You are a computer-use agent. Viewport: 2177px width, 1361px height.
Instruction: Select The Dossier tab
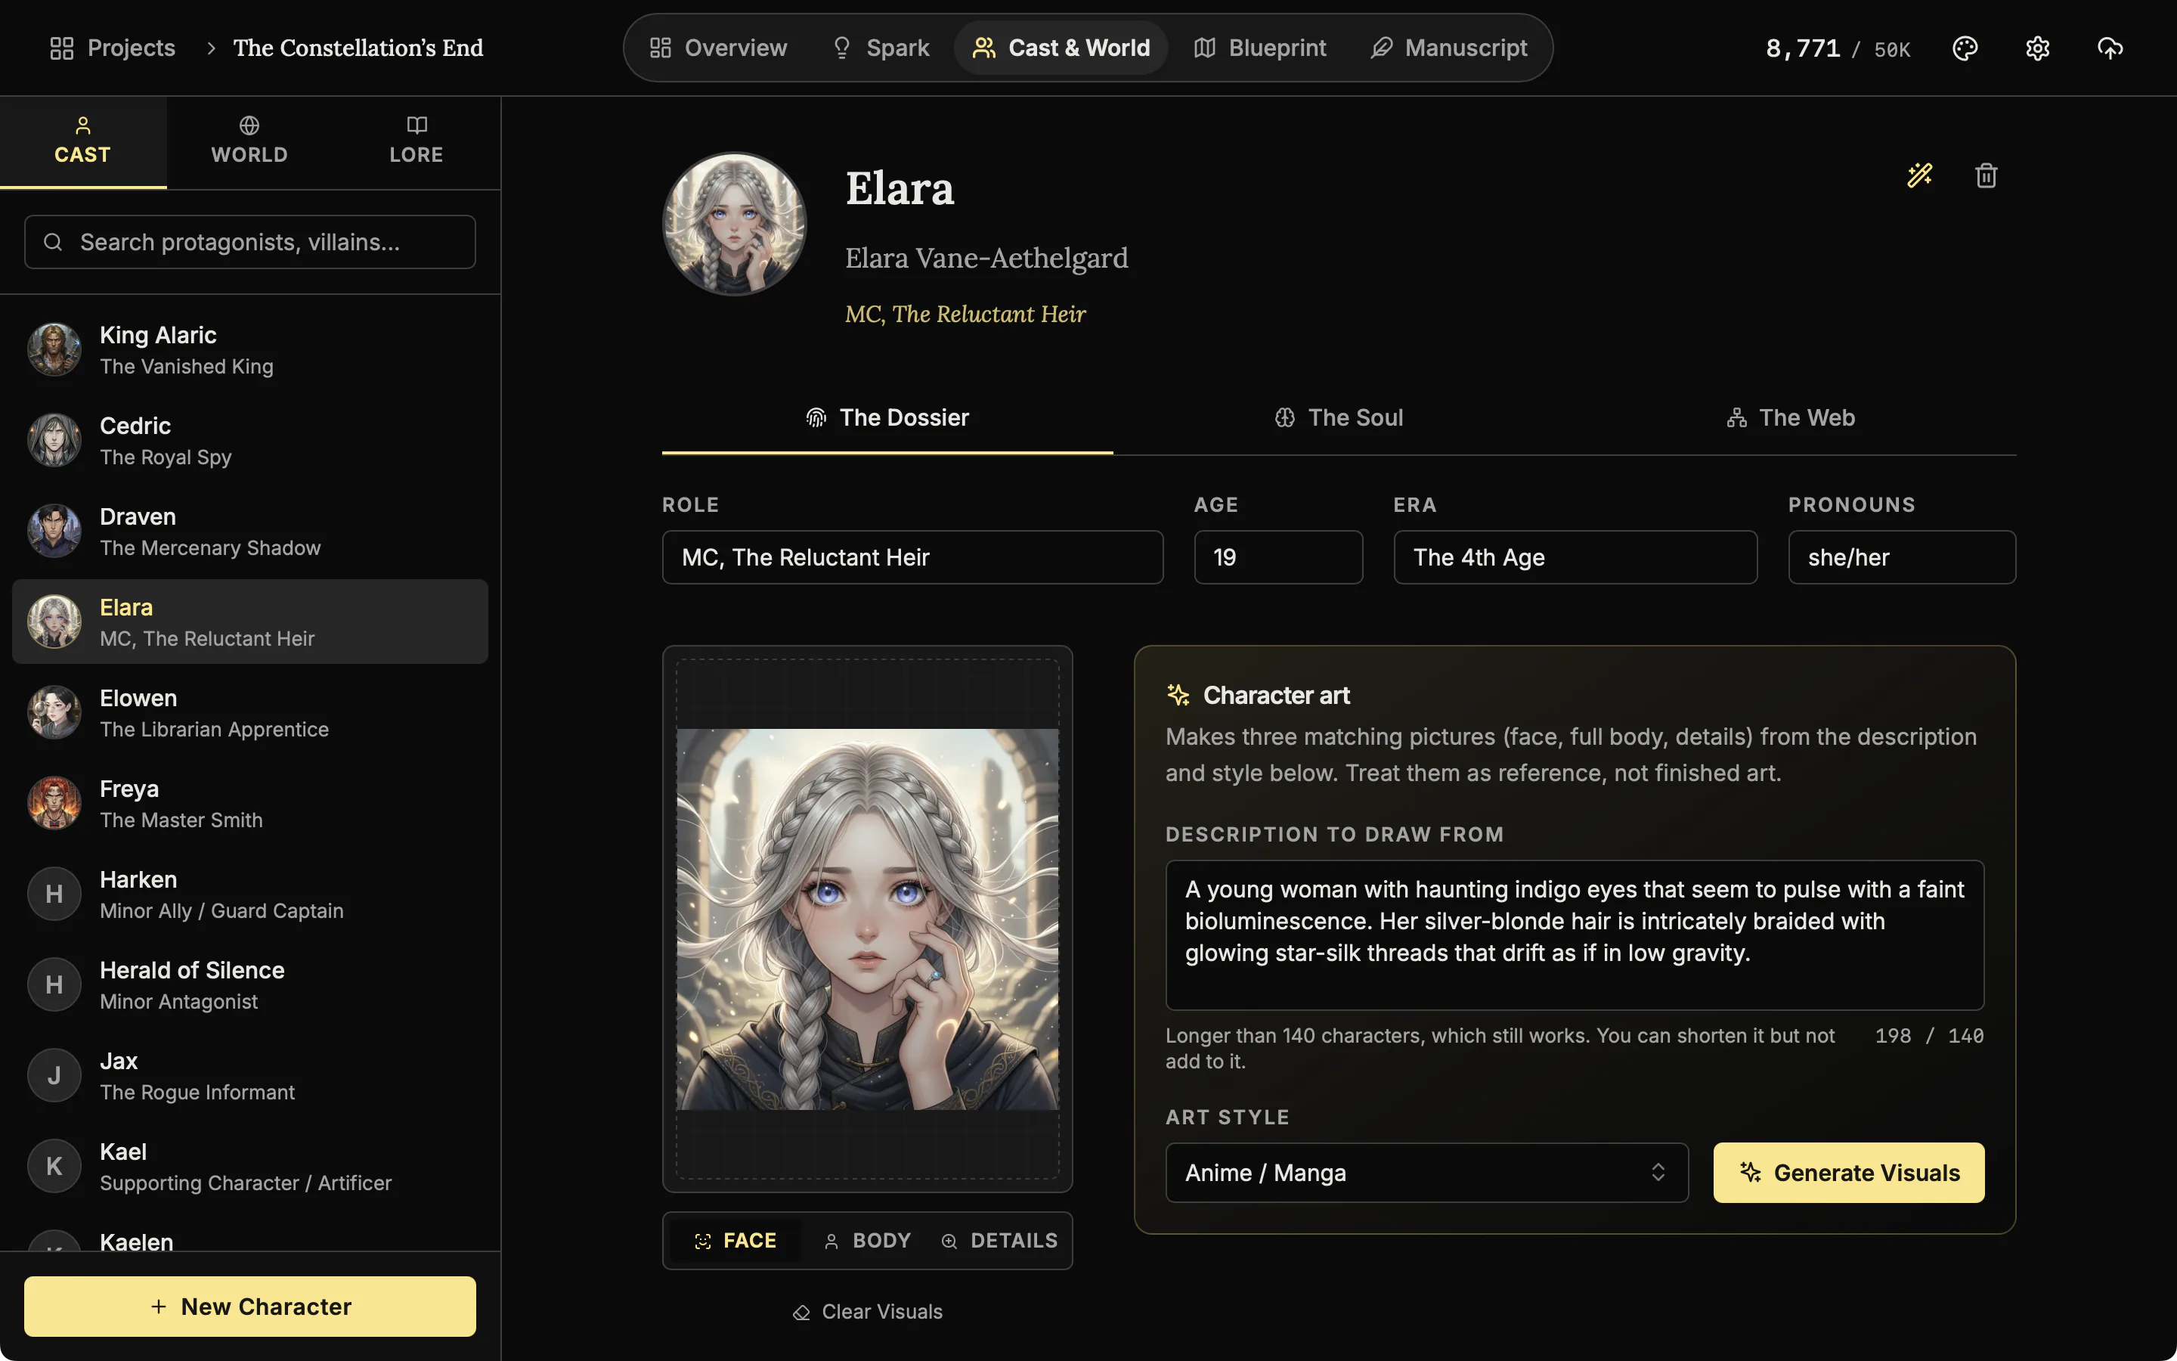887,417
